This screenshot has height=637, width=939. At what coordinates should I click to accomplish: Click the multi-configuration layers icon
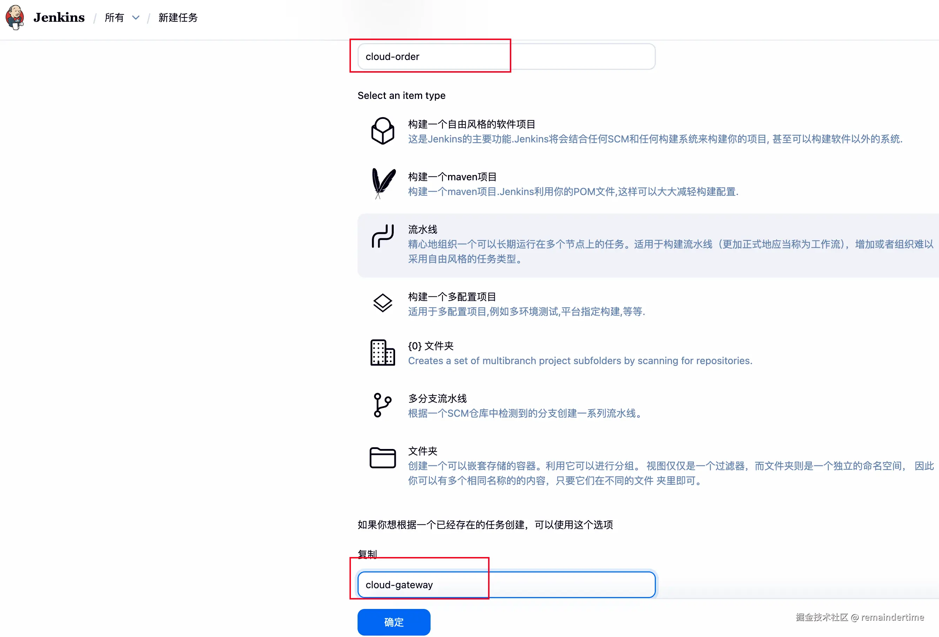[382, 303]
